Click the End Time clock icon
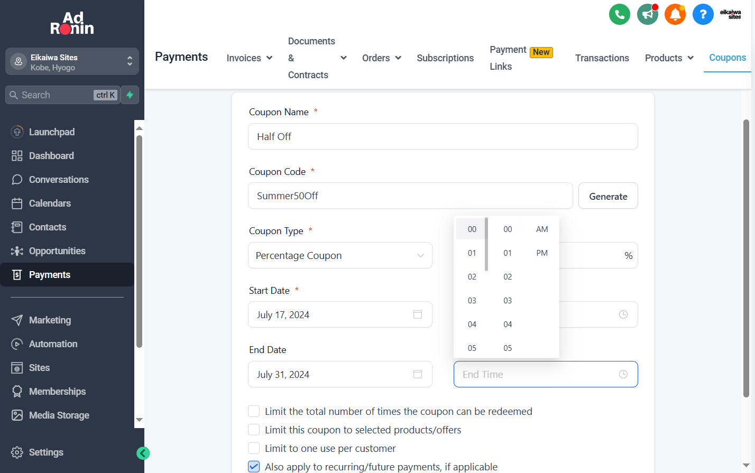Viewport: 755px width, 473px height. click(x=623, y=374)
